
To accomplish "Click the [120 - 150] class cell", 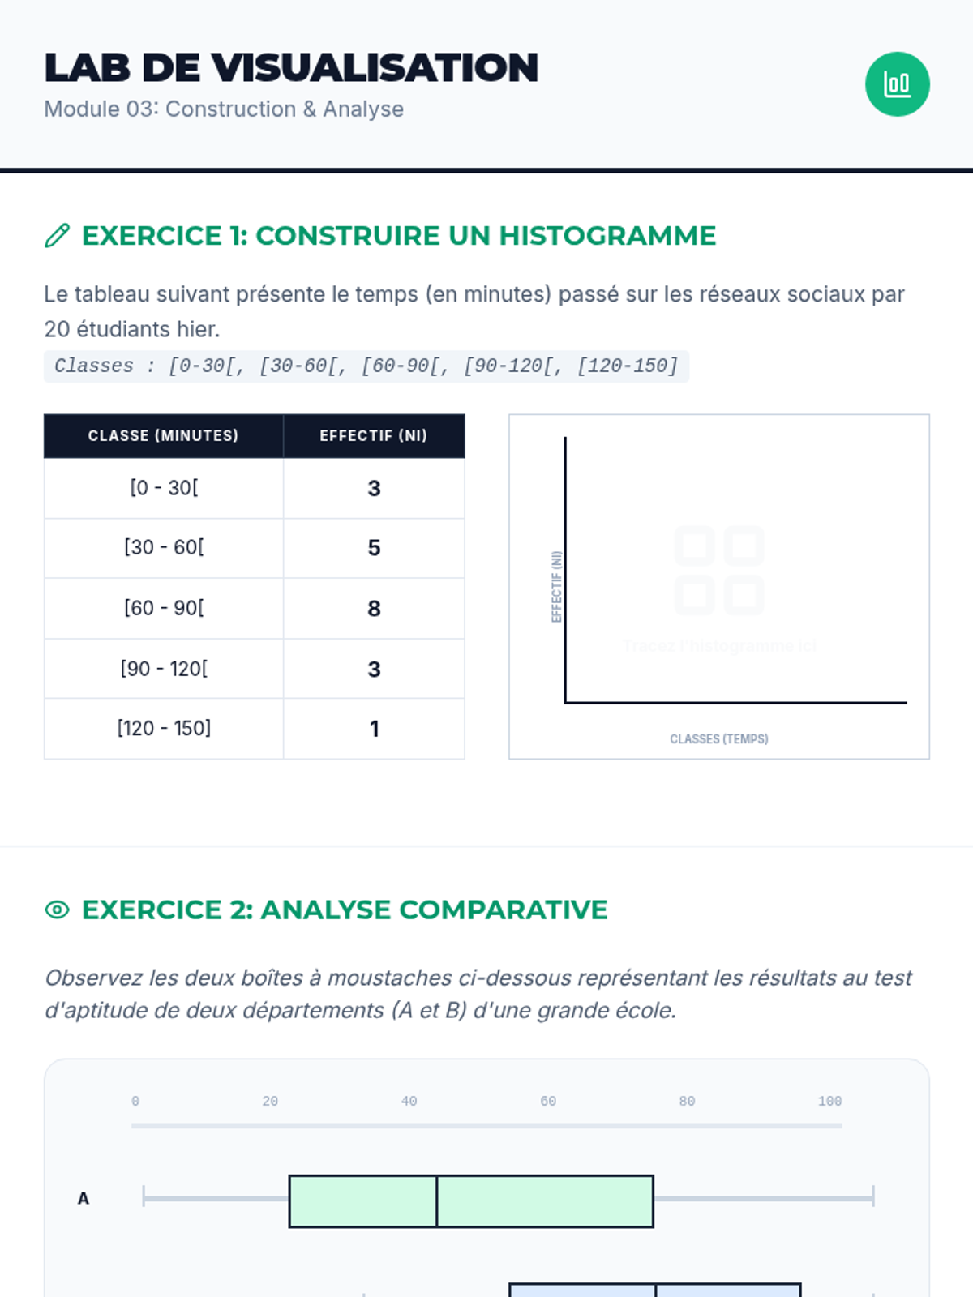I will pos(164,729).
